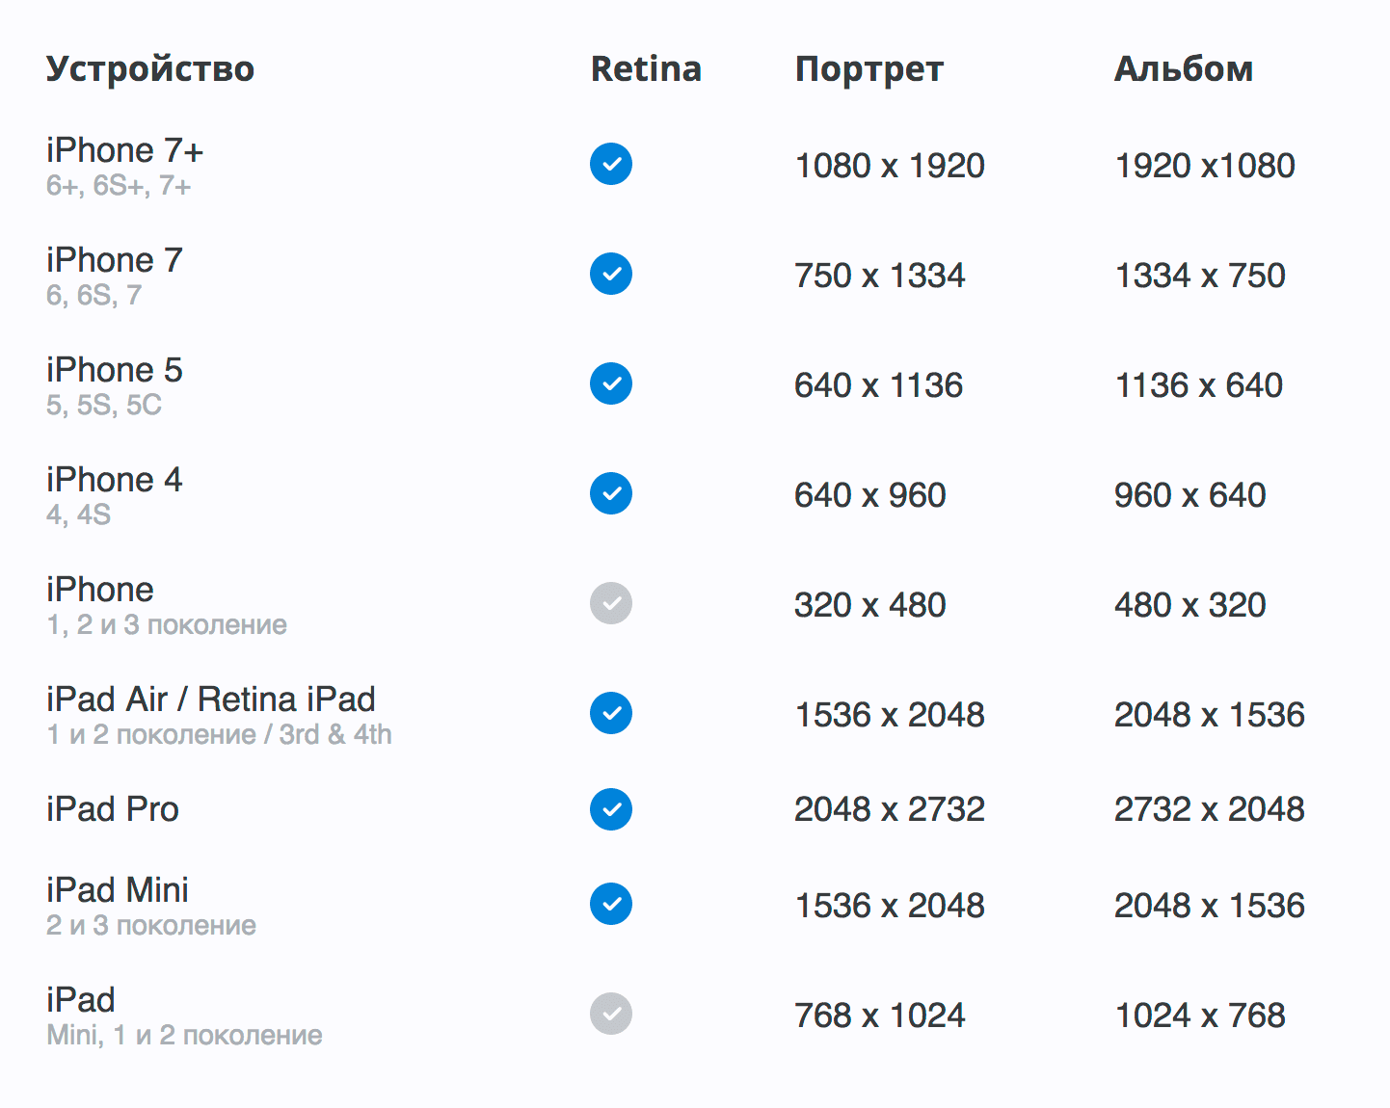Click the iPad Pro device name
The image size is (1390, 1108).
[113, 809]
